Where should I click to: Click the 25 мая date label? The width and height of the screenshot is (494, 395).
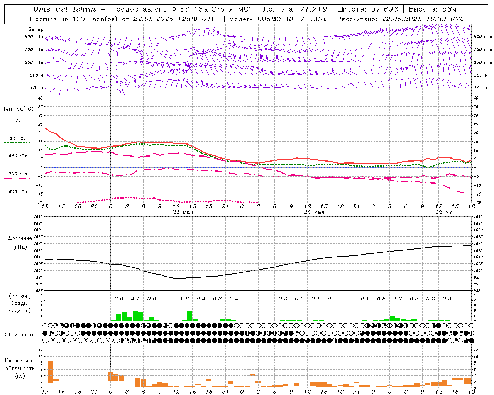click(x=445, y=212)
